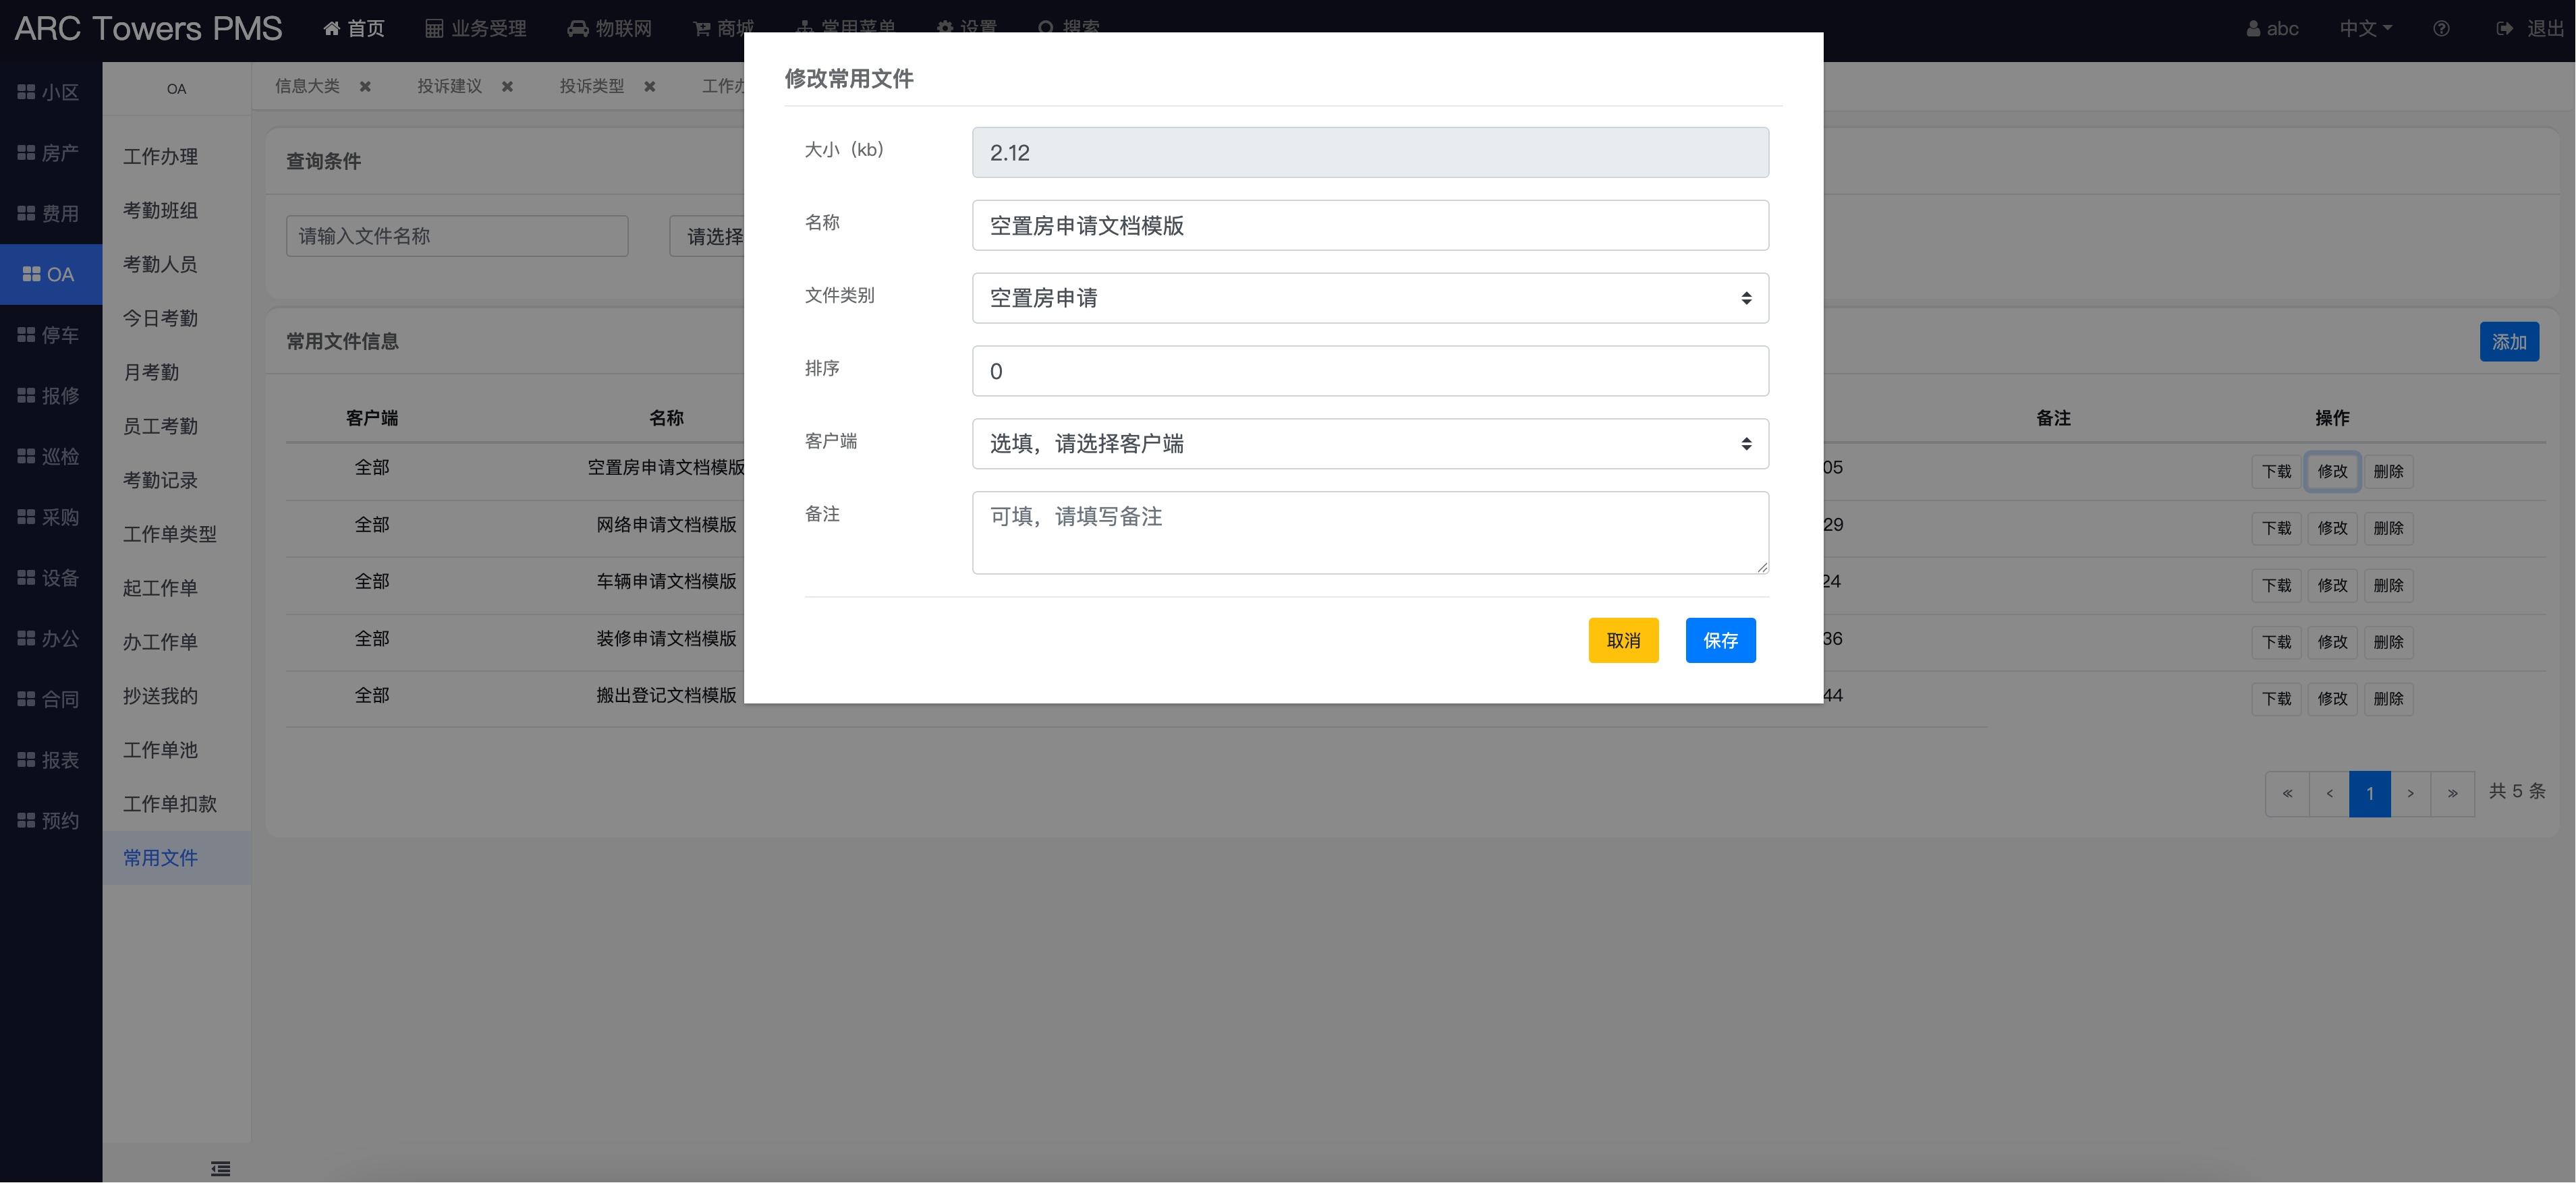Open 工作单池 menu item
This screenshot has height=1183, width=2576.
(x=160, y=750)
